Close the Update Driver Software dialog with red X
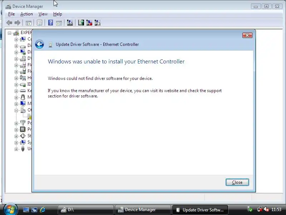This screenshot has height=215, width=286. click(247, 35)
